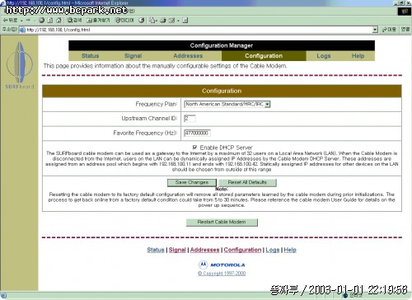Viewport: 412px width, 300px height.
Task: Show browsing History via the toolbar icon
Action: [x=142, y=21]
